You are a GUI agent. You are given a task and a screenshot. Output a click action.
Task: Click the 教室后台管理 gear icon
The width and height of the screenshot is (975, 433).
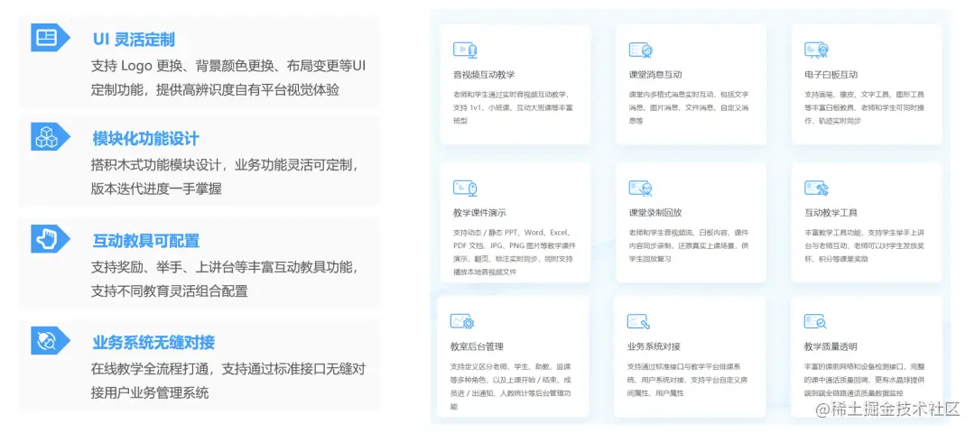click(462, 322)
